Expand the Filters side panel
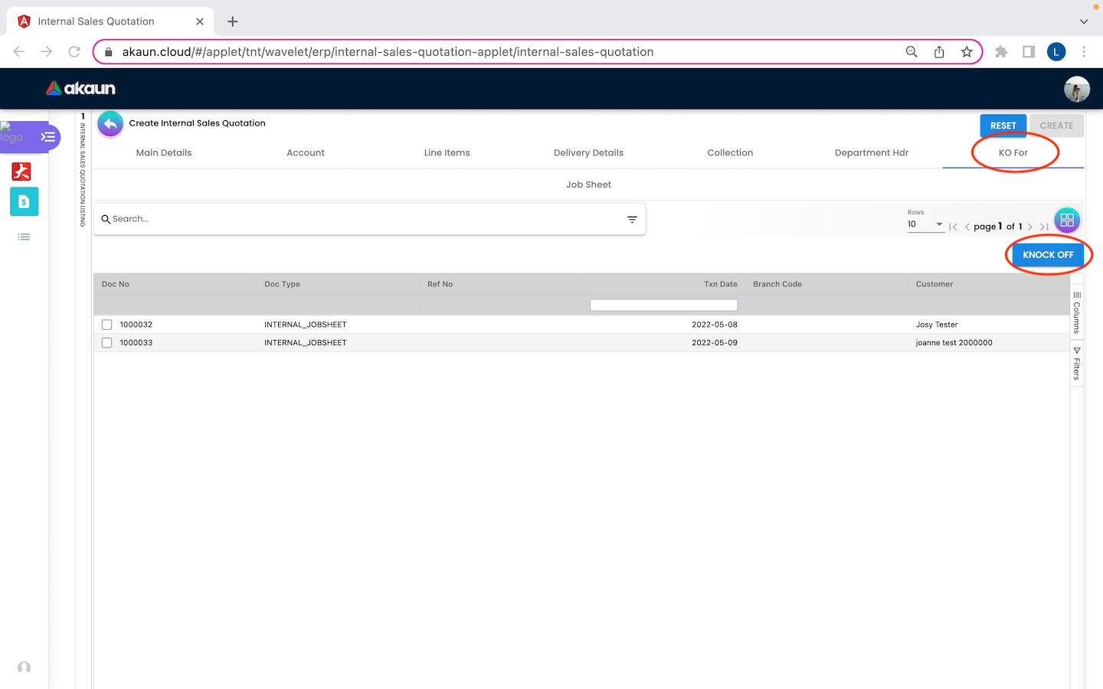The image size is (1103, 689). (1076, 364)
